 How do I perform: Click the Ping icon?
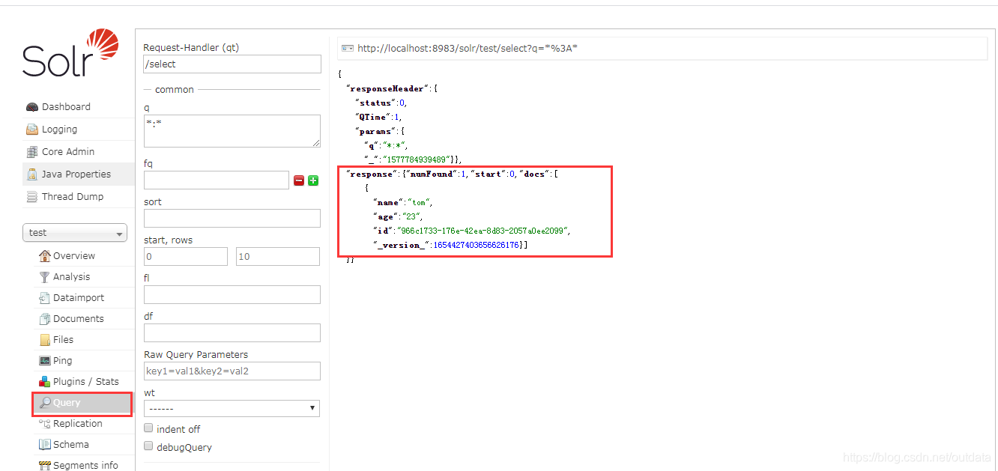[45, 361]
